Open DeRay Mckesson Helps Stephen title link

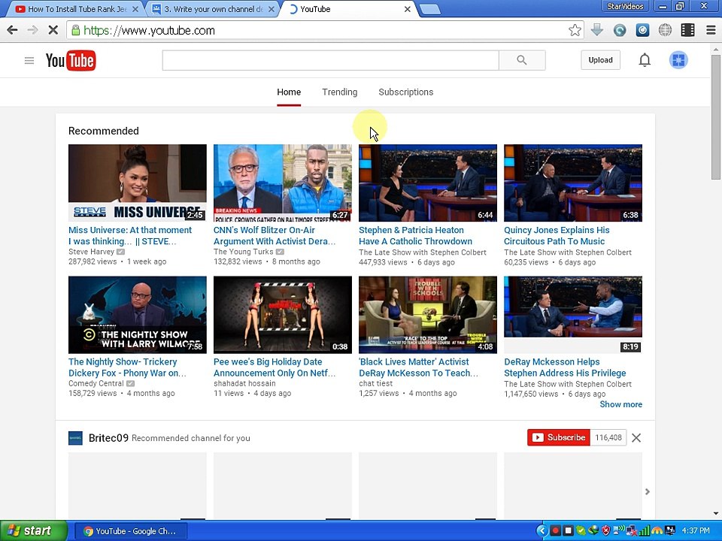click(x=565, y=367)
